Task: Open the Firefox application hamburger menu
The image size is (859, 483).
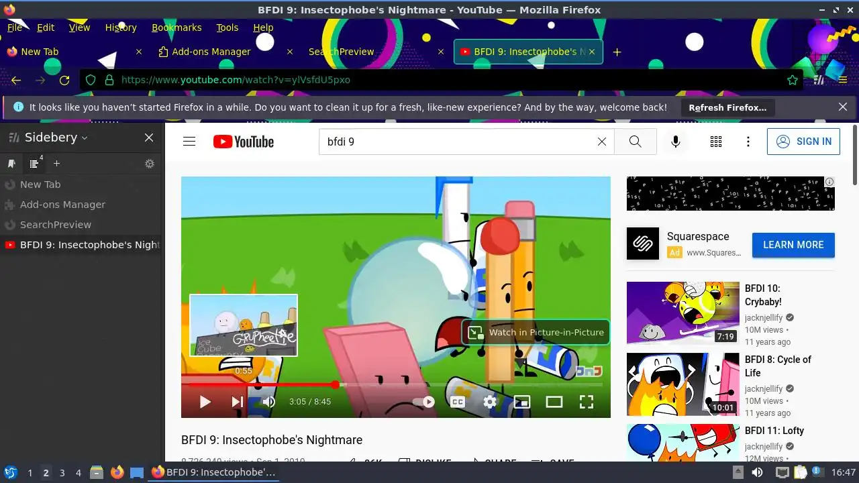Action: coord(843,80)
